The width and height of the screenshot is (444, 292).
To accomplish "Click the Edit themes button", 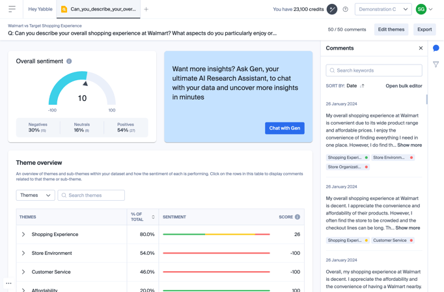I will 391,29.
